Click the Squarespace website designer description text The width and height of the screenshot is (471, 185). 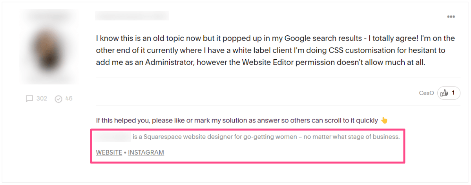tap(266, 137)
